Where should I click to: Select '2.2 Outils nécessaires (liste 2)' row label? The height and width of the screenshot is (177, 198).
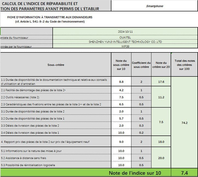56,97
